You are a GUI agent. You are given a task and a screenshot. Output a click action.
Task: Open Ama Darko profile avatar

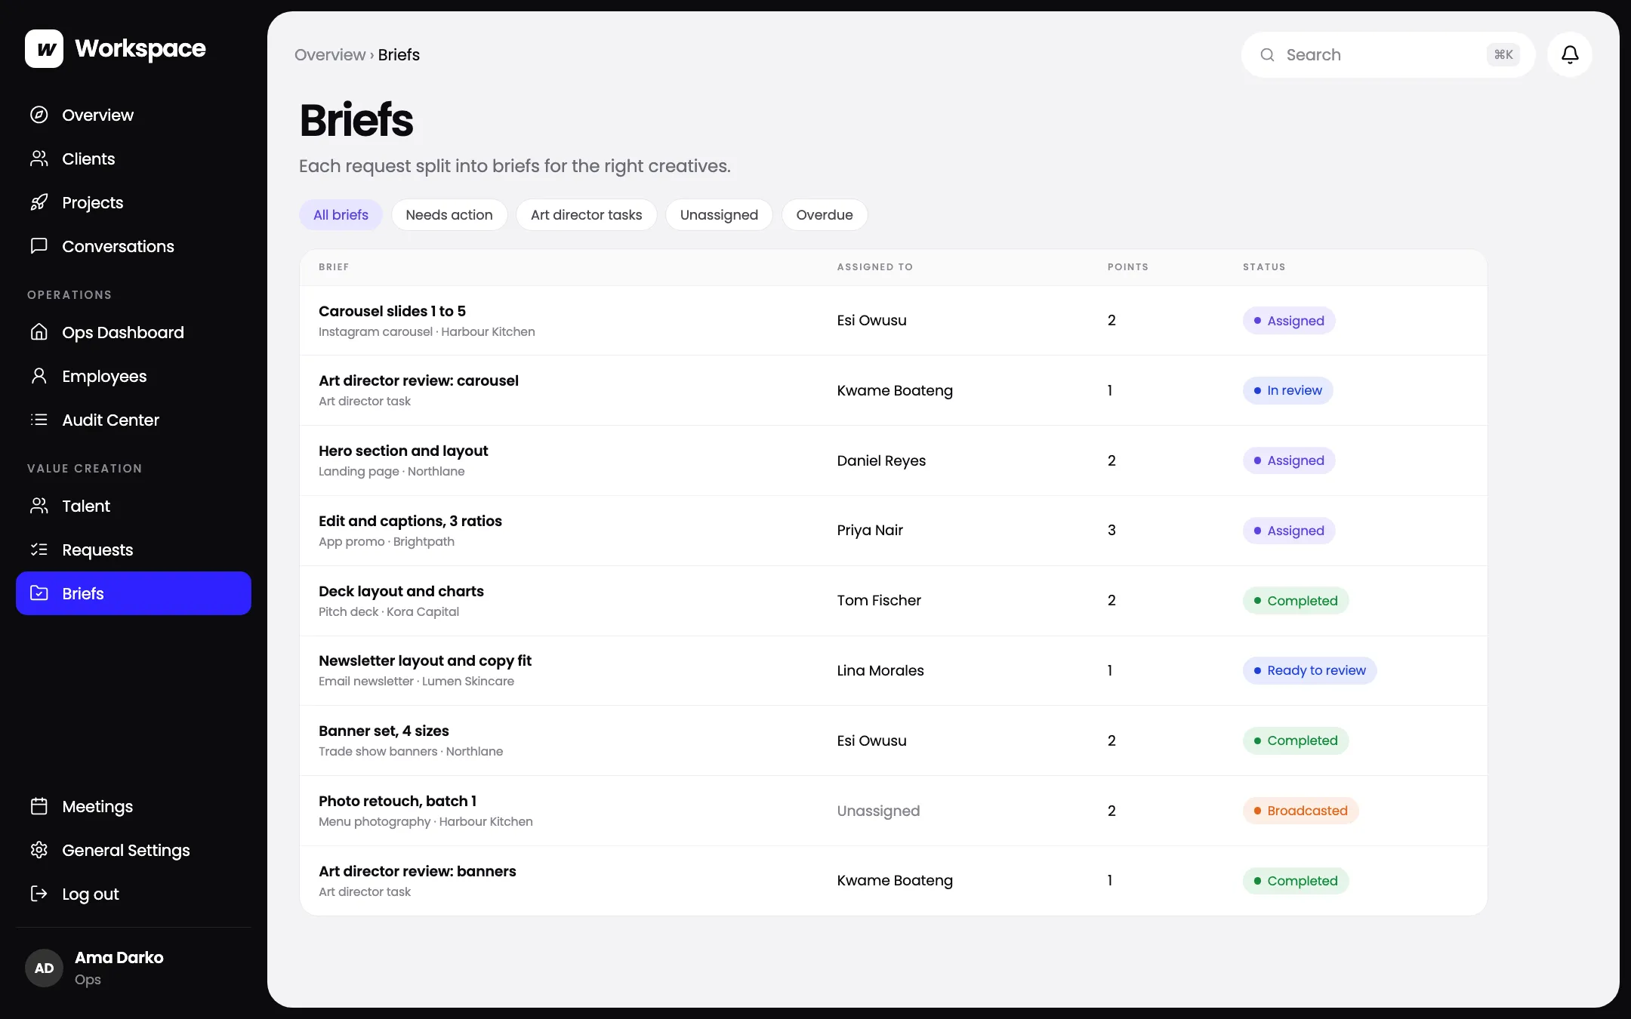click(x=44, y=968)
